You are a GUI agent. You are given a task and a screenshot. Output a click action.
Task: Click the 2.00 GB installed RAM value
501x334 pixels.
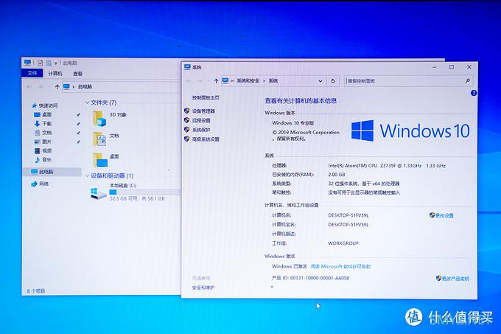point(337,175)
